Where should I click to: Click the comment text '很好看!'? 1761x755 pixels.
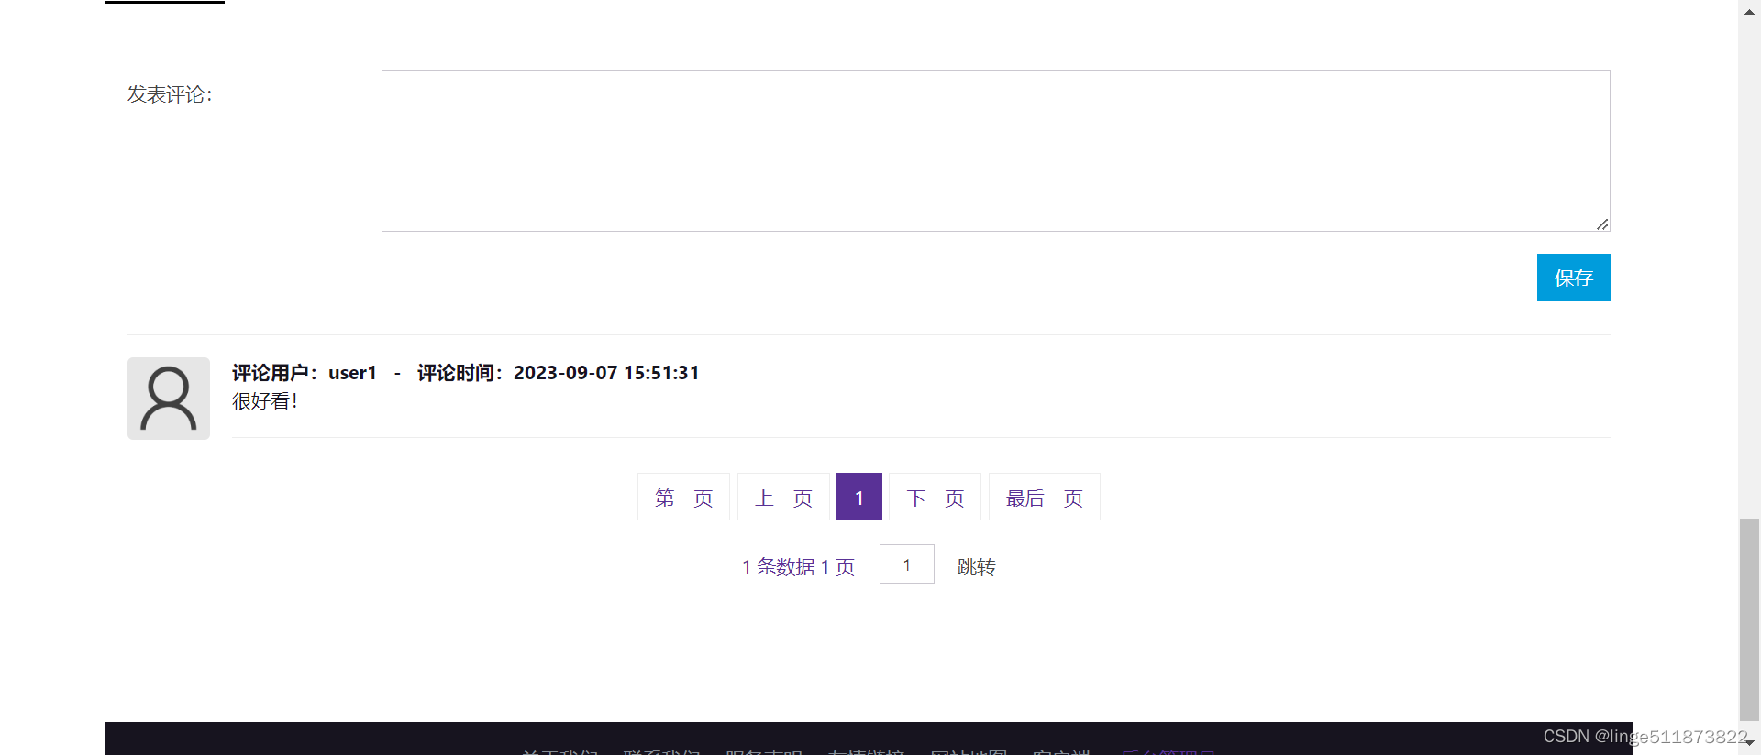tap(265, 401)
